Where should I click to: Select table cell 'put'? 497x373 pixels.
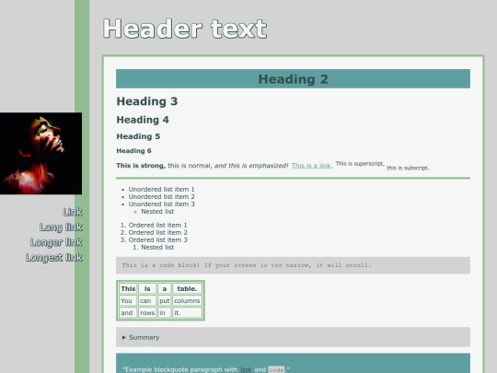pos(164,300)
